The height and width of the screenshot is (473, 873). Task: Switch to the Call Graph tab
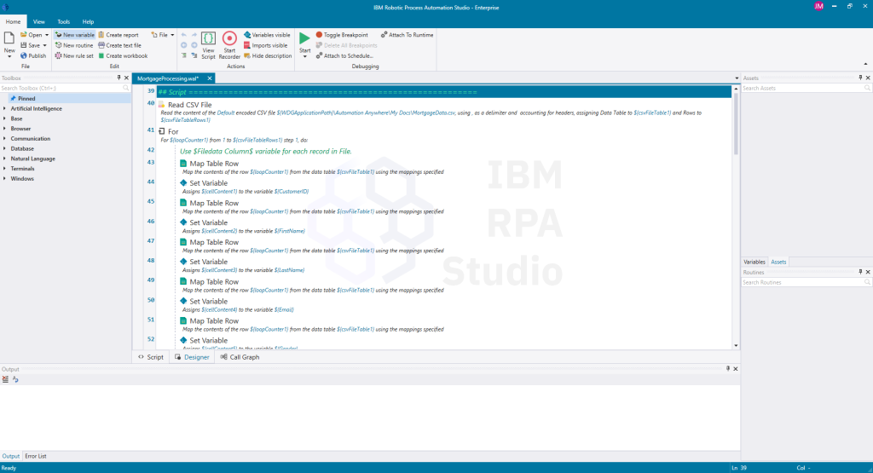[240, 357]
